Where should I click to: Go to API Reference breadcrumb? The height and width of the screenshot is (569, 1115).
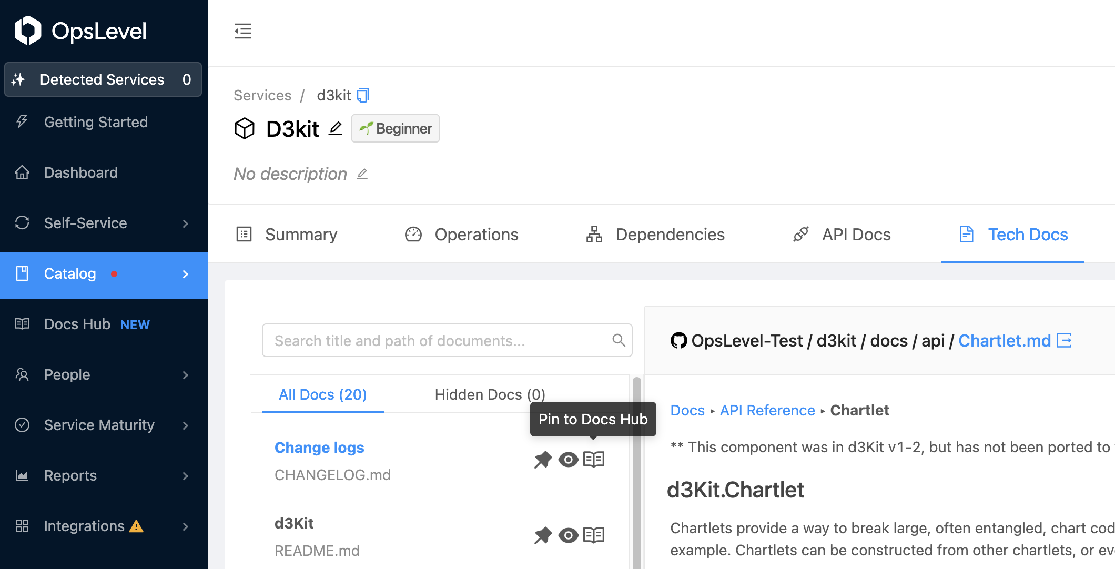767,410
